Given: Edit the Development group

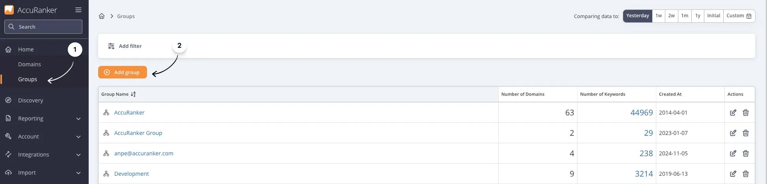Looking at the screenshot, I should [733, 174].
